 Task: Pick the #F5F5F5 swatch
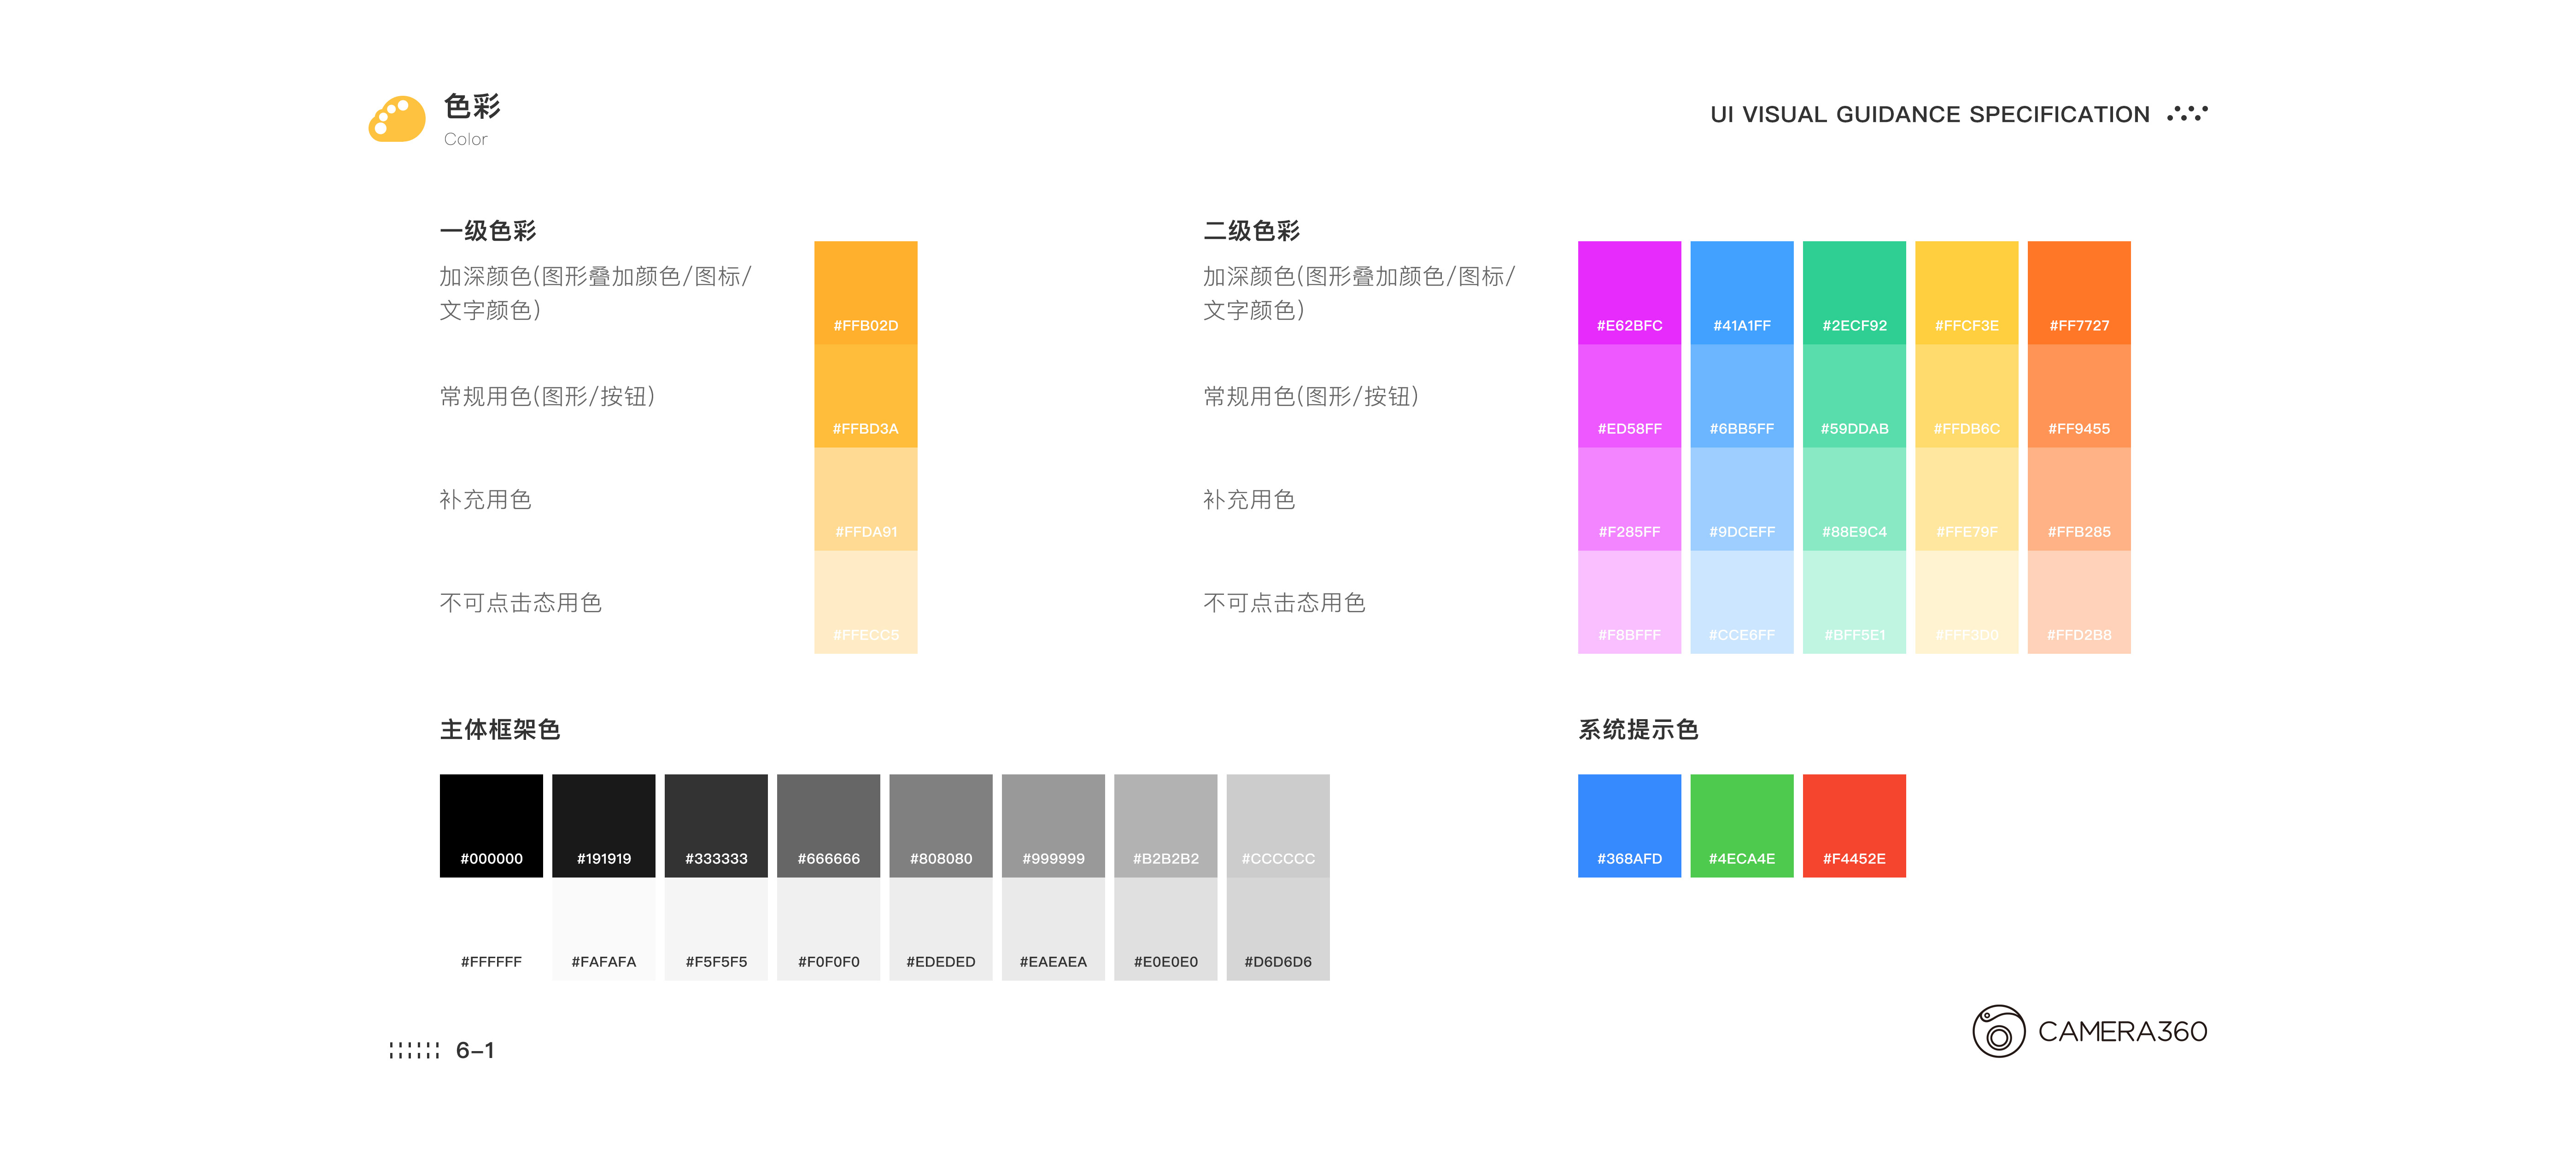[716, 929]
